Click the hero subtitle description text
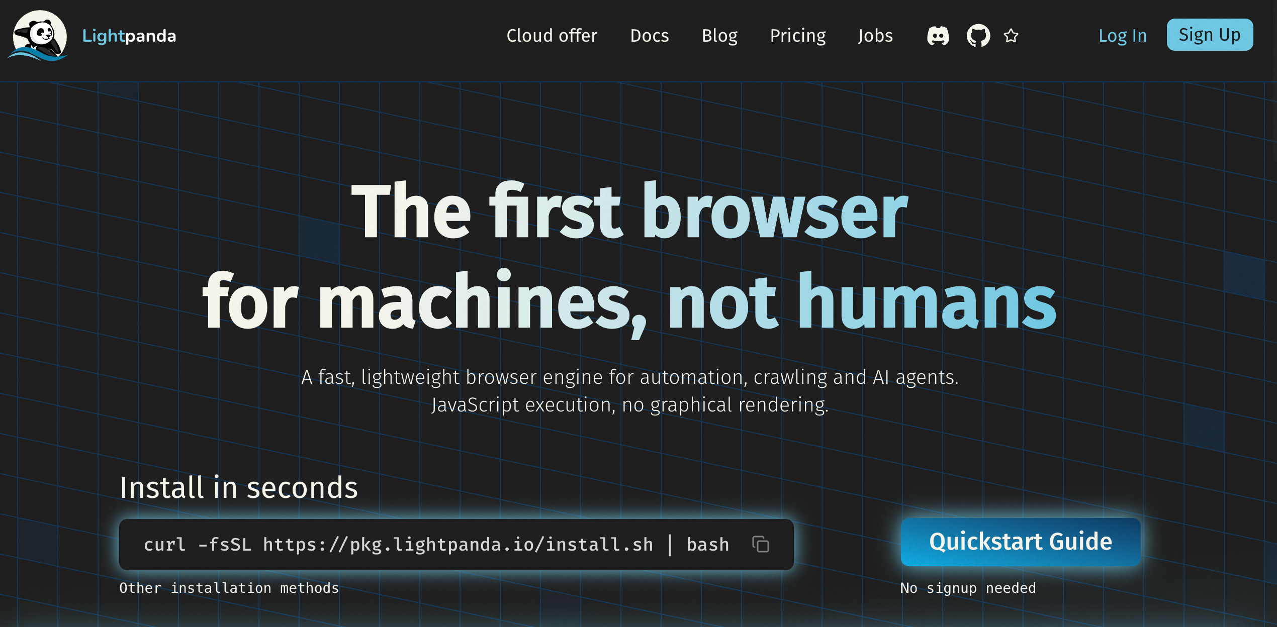1277x627 pixels. [x=630, y=391]
